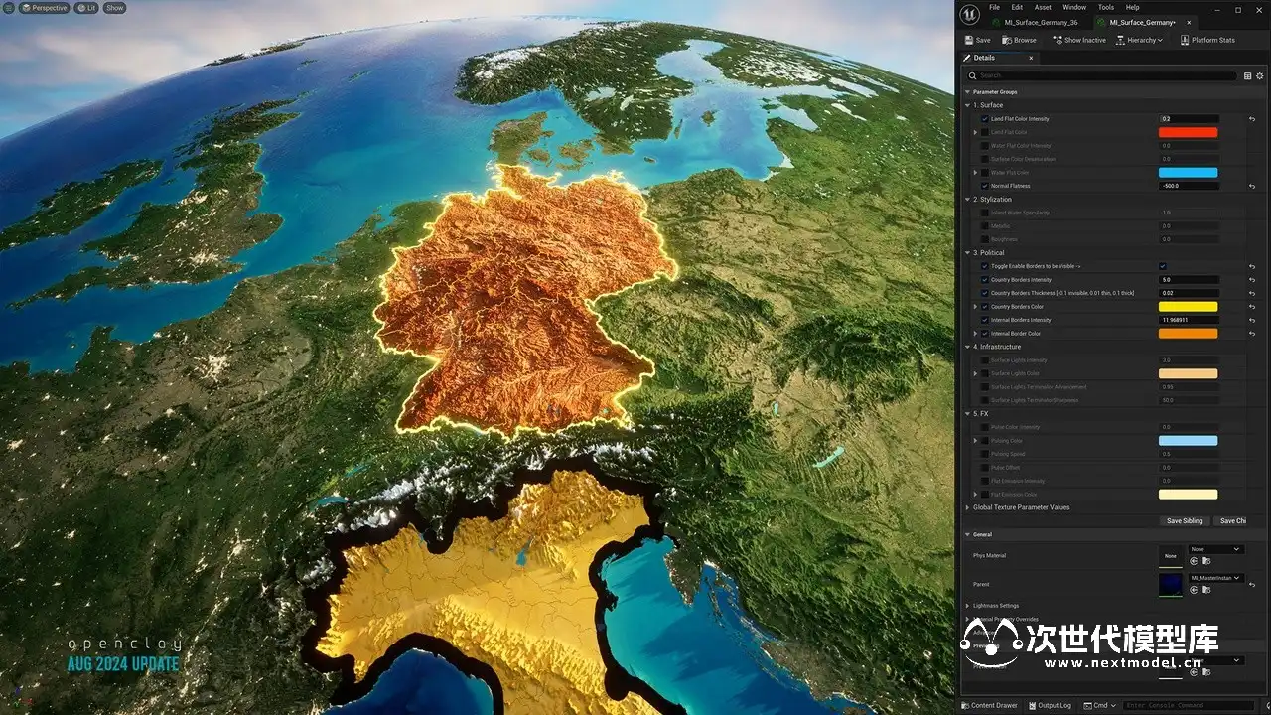Uncheck the Land Flat Color Intensity override
Screen dimensions: 1271x715
click(984, 119)
